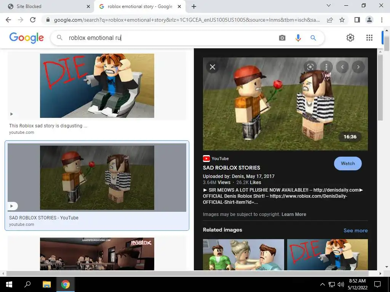Image resolution: width=390 pixels, height=292 pixels.
Task: Open Chrome three-dot menu
Action: 382,20
